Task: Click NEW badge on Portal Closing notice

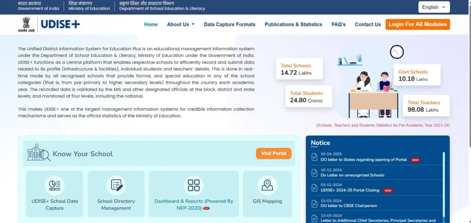Action: click(x=388, y=190)
